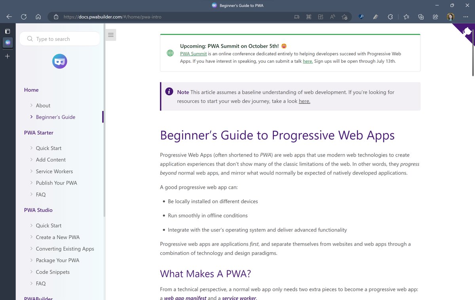Screen dimensions: 475x300
Task: Click the Share icon in the toolbar
Action: [435, 17]
